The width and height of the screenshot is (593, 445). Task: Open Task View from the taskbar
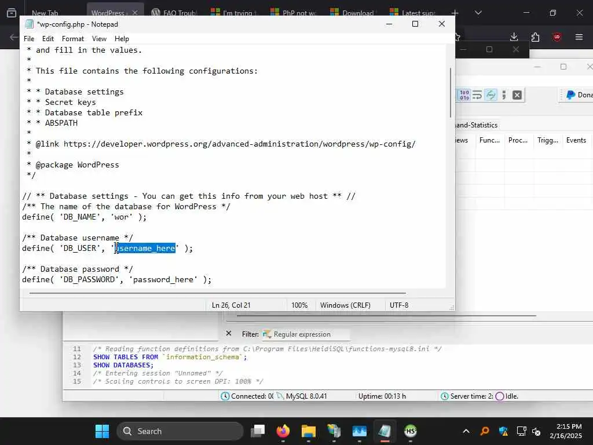click(258, 431)
